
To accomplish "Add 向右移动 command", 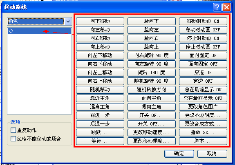I will 100,38.
